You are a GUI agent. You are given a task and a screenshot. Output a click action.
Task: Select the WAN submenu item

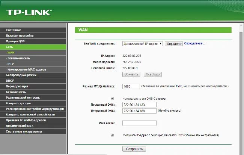tap(33, 53)
